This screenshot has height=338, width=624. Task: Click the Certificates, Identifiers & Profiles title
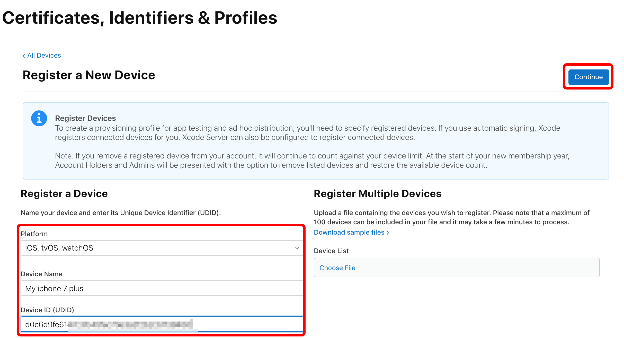pyautogui.click(x=140, y=18)
